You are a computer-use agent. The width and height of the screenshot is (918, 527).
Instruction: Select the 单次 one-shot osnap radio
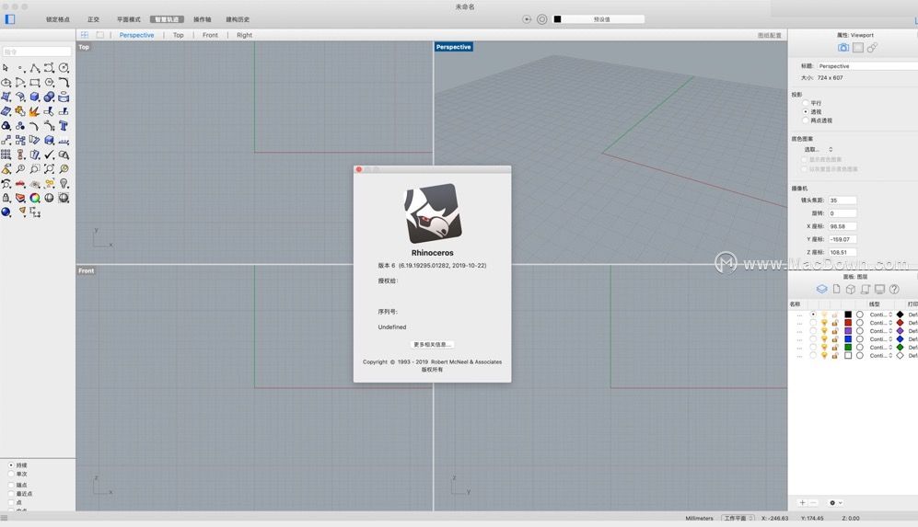(x=11, y=474)
